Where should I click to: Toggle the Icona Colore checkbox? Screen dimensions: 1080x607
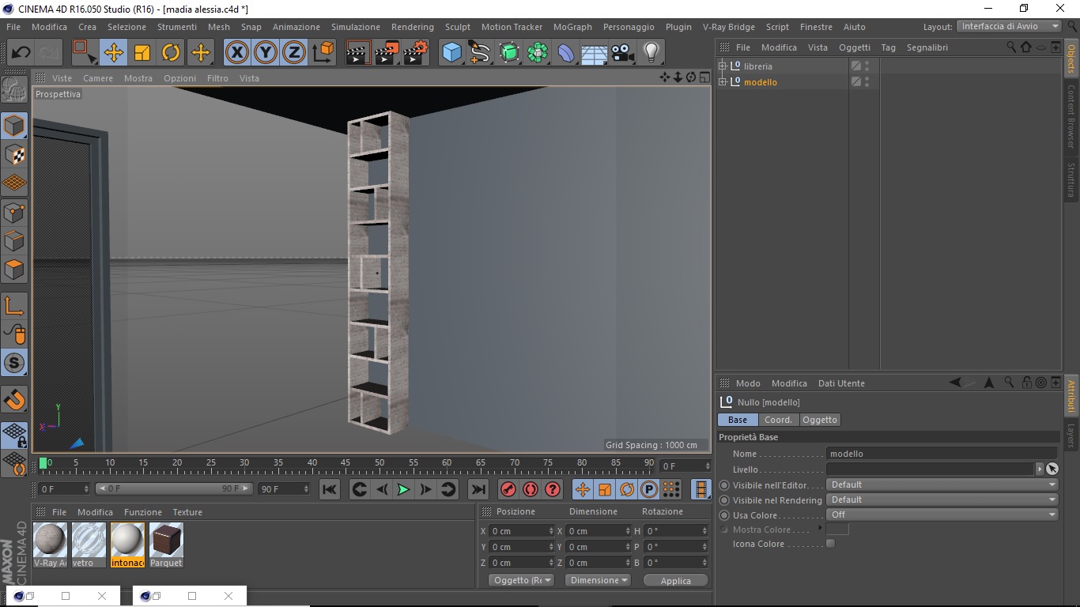[830, 544]
